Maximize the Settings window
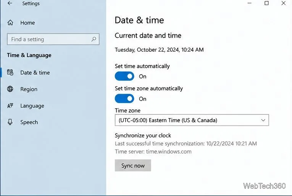292x196 pixels. 266,3
